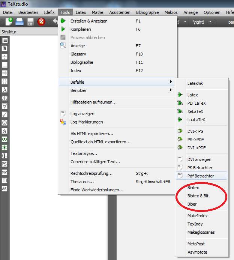Image resolution: width=234 pixels, height=260 pixels.
Task: Choose Generiere zufälligen Text…
Action: point(117,162)
